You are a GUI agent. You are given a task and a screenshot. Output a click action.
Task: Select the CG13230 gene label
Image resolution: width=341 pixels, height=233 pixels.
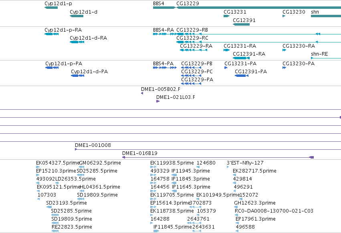click(294, 12)
